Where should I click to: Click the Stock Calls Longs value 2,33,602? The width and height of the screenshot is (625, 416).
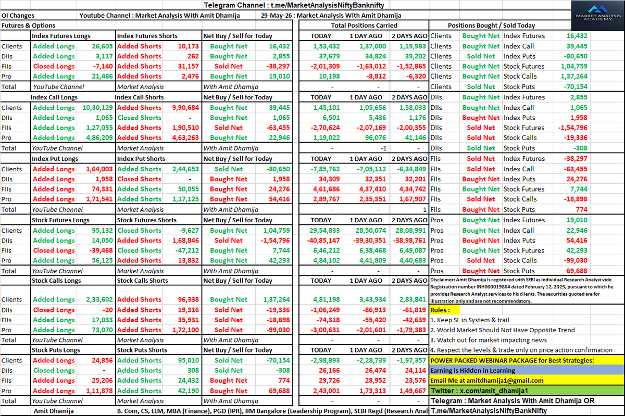[98, 299]
